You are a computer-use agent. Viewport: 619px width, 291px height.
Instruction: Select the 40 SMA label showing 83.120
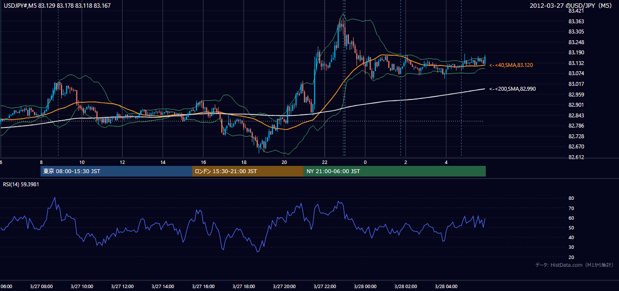coord(511,65)
